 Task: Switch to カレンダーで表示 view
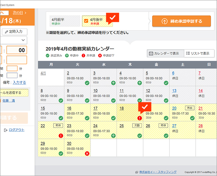tap(165, 53)
